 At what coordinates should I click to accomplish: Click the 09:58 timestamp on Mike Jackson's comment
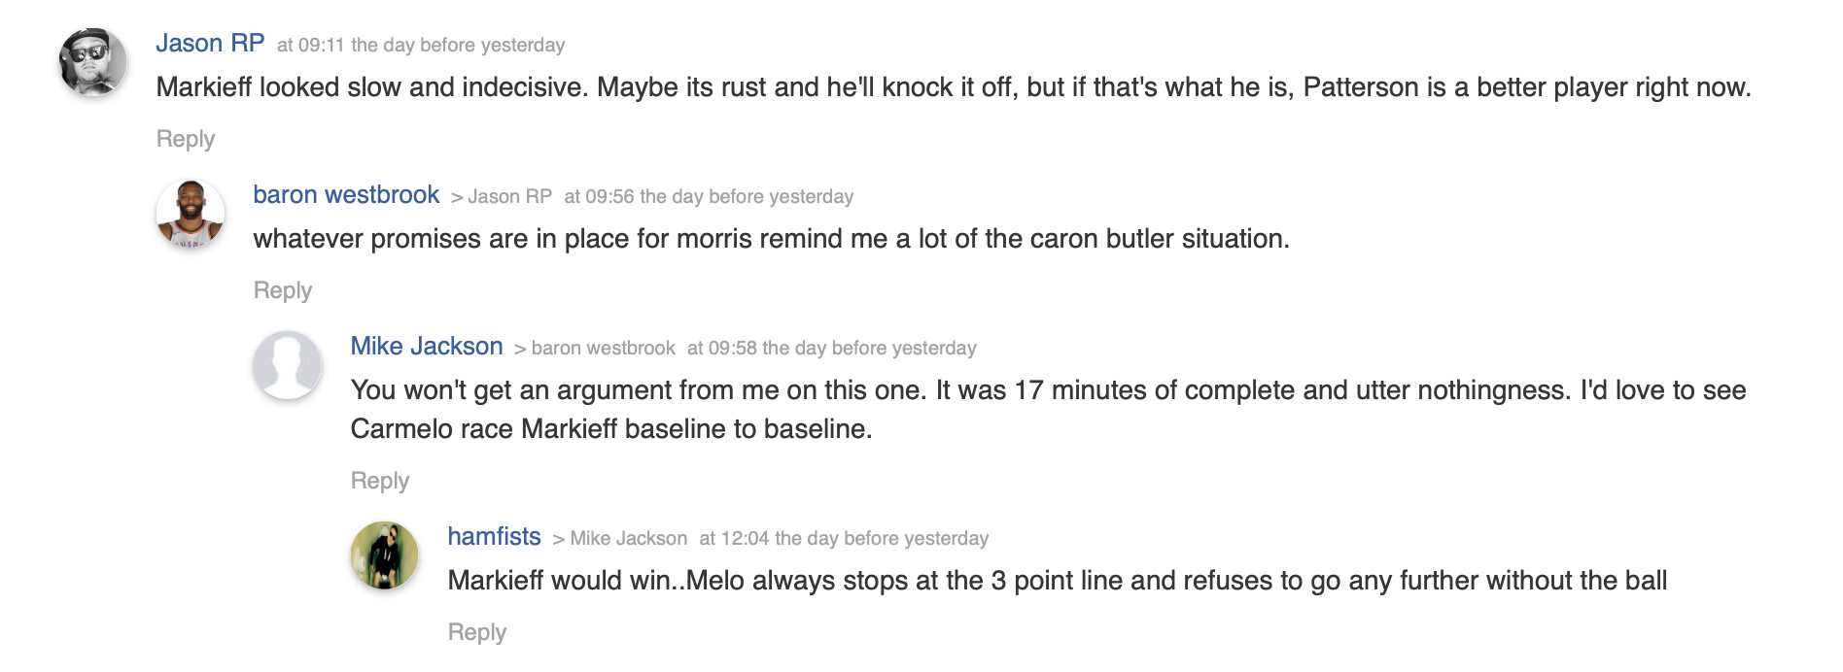point(831,349)
